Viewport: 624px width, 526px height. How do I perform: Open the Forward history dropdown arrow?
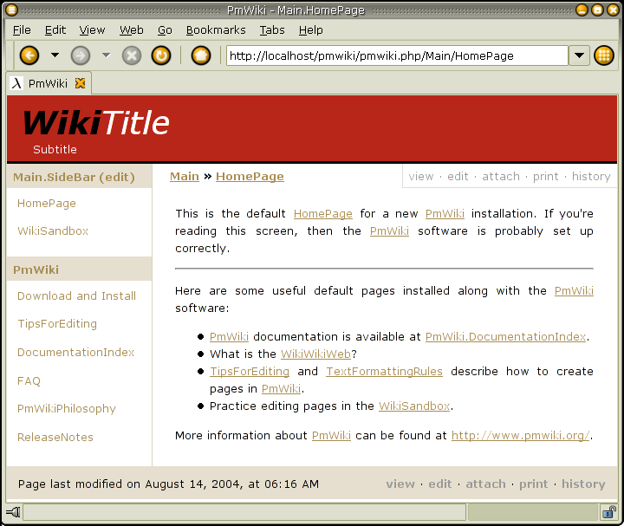pos(106,55)
